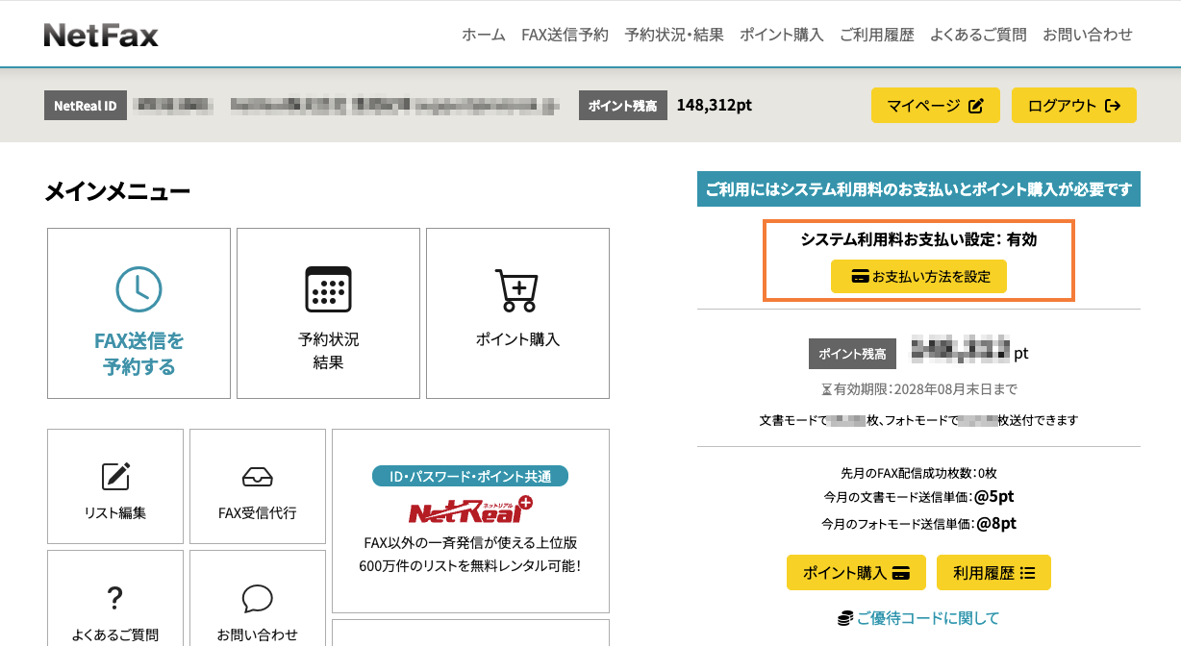Screen dimensions: 1181x646
Task: Click the 有効期限:2028年08月末日まで text
Action: click(918, 389)
